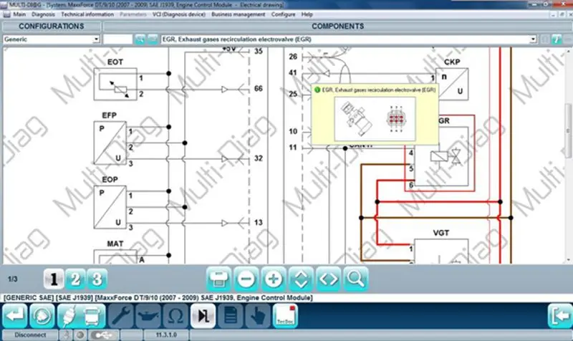Open the wrench repair tool

click(121, 316)
